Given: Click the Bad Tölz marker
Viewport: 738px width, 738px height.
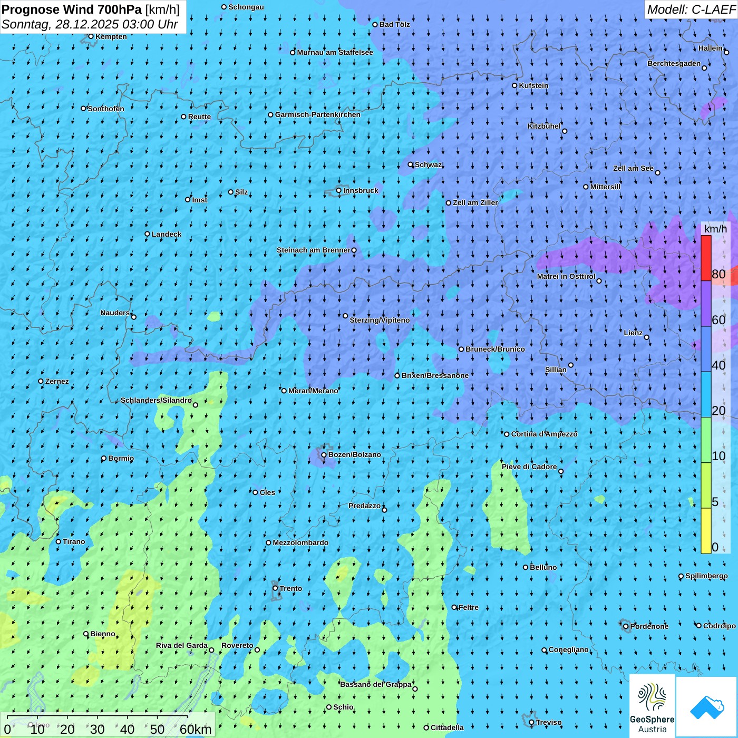Looking at the screenshot, I should click(x=375, y=24).
